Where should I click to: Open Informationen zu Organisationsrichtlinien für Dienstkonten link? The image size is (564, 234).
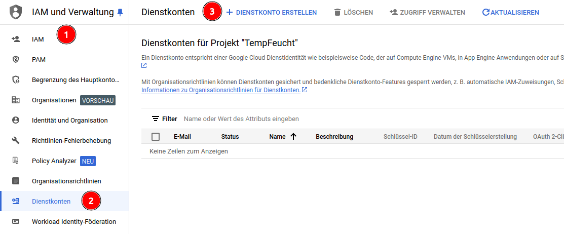tap(221, 90)
